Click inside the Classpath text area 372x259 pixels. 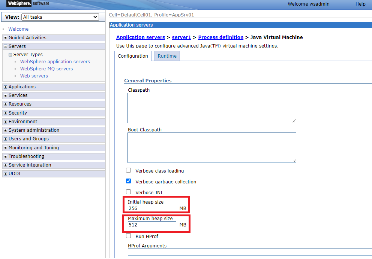tap(211, 108)
